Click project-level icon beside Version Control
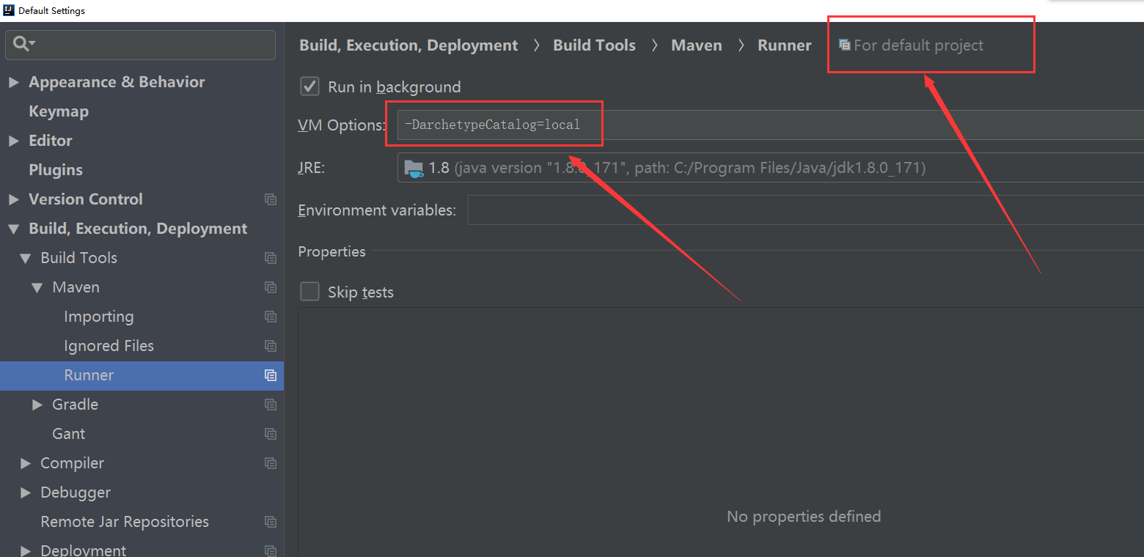This screenshot has height=557, width=1144. coord(271,199)
